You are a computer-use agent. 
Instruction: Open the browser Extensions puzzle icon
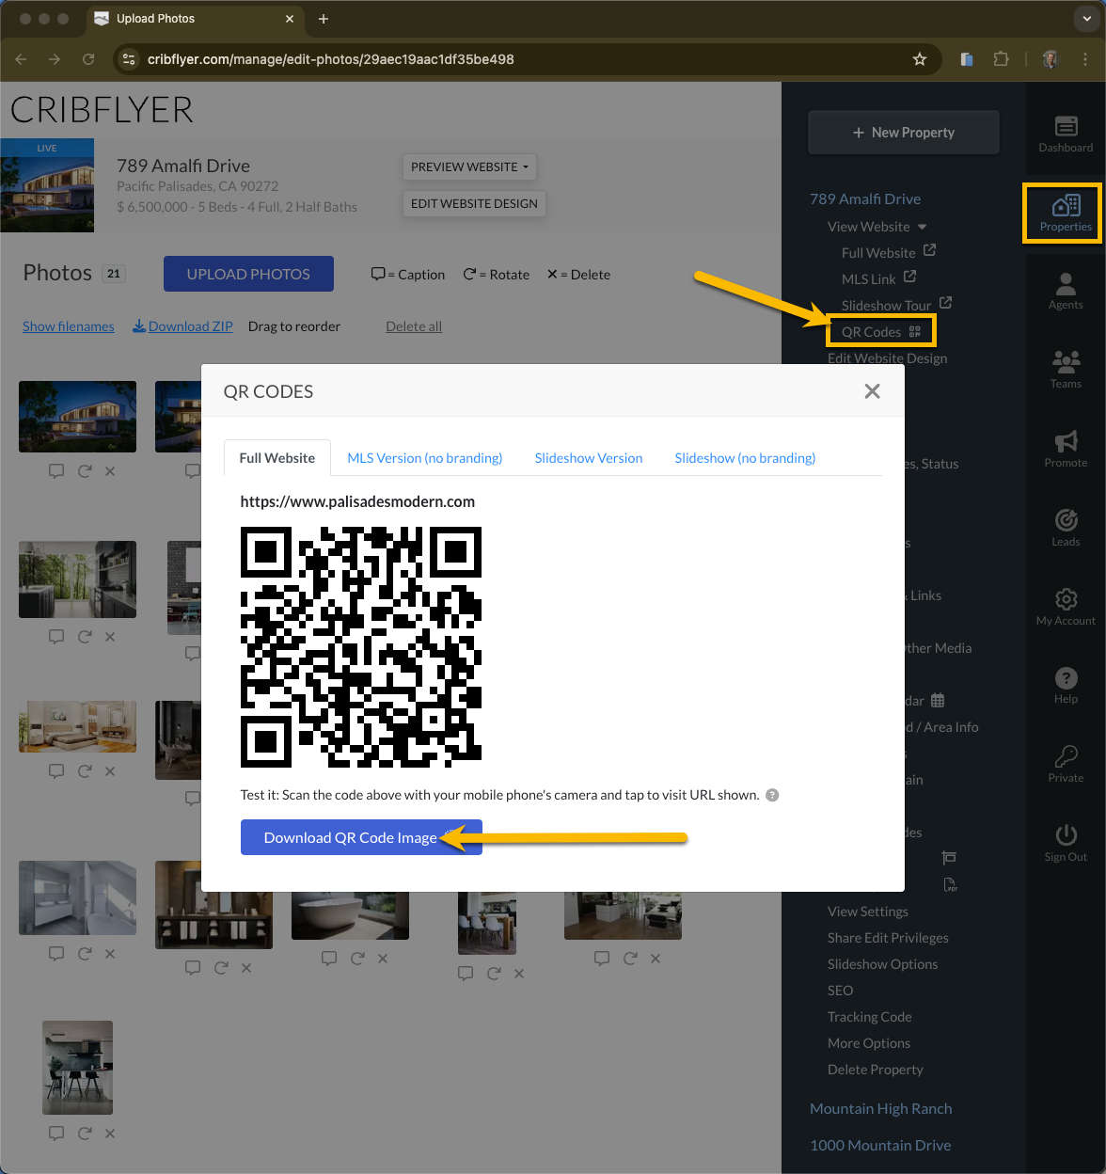[x=1002, y=59]
